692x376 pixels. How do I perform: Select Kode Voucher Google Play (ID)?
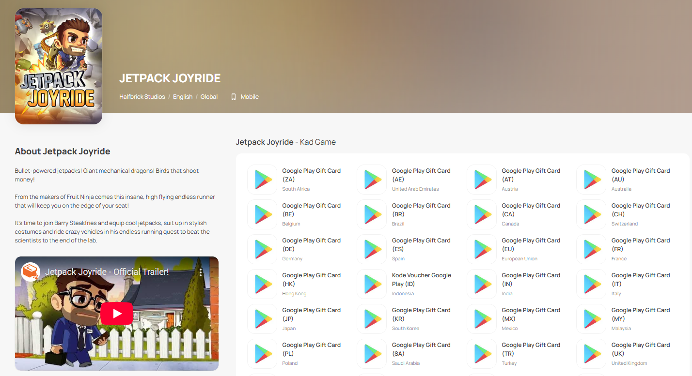421,280
